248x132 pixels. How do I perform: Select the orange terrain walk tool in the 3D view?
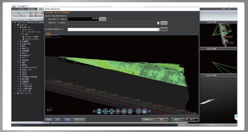(x=118, y=111)
